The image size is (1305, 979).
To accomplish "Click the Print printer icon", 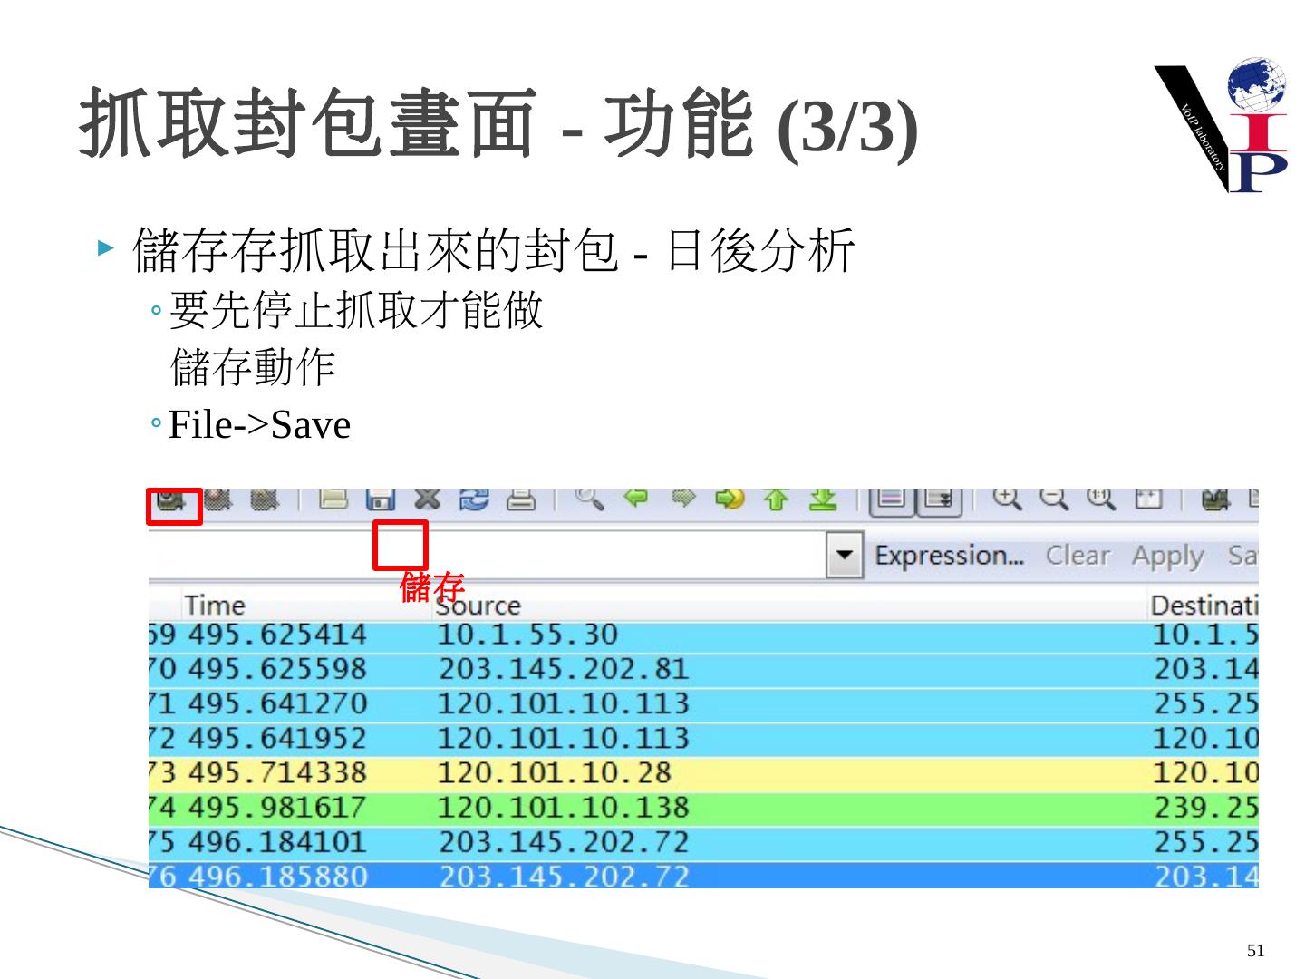I will point(520,499).
